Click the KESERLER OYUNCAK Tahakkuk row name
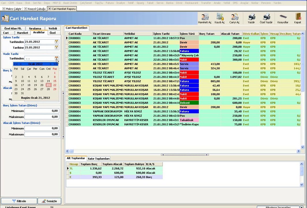 tap(106, 120)
